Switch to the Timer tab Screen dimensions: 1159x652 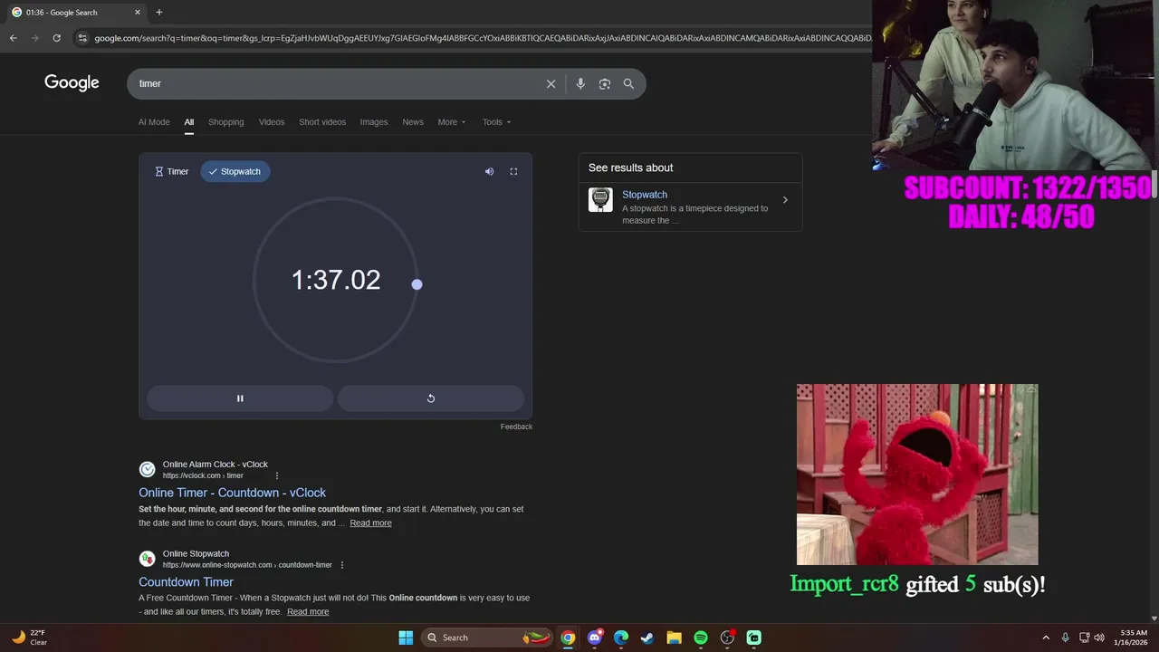click(x=171, y=171)
